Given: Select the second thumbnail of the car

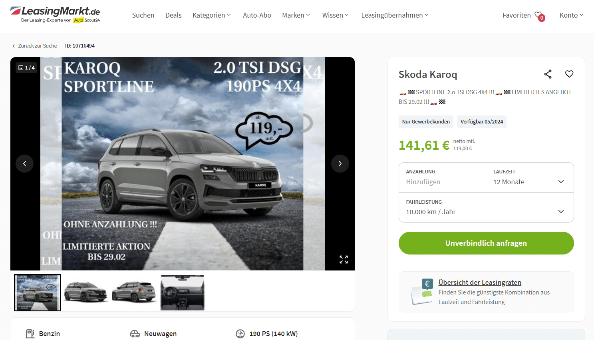Looking at the screenshot, I should pyautogui.click(x=85, y=292).
